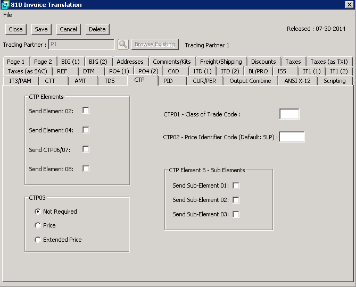Go to the Taxes (as SAC) tab
This screenshot has height=287, width=356.
pyautogui.click(x=27, y=71)
